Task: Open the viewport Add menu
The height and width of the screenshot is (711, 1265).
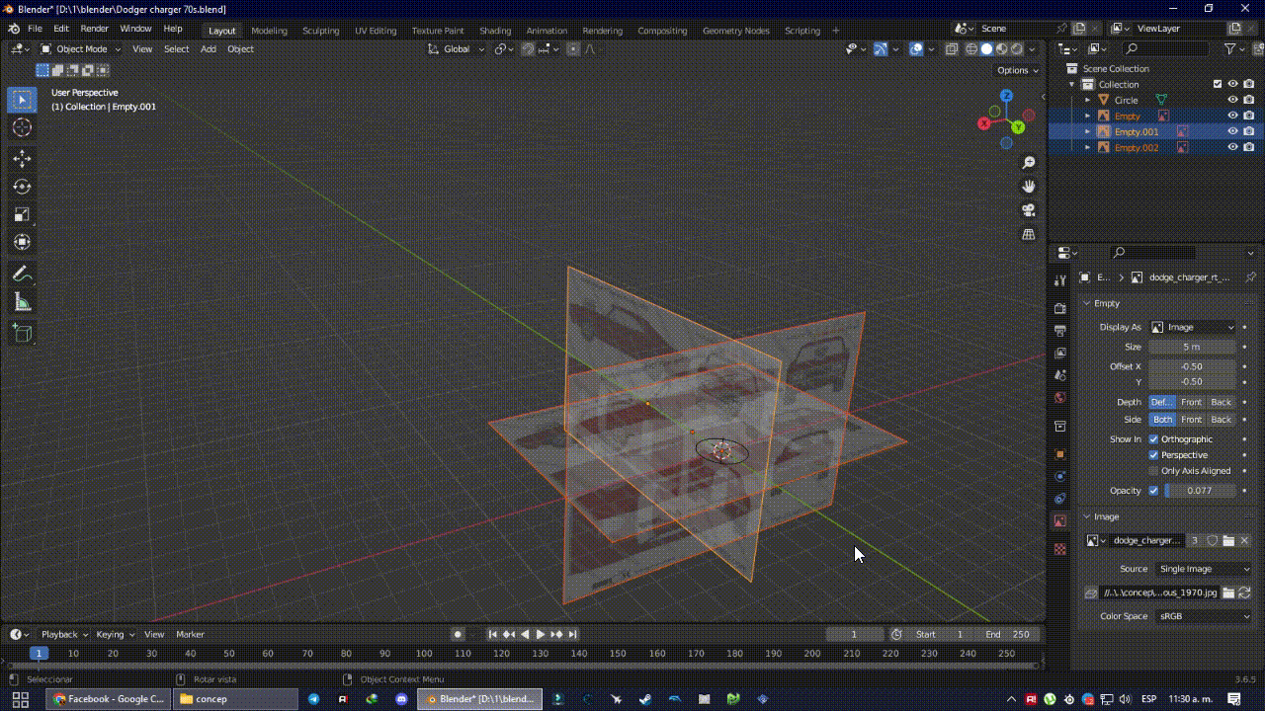Action: [x=208, y=48]
